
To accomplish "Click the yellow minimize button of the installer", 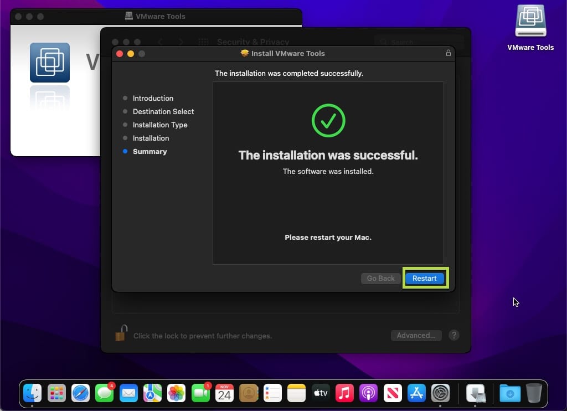I will [131, 54].
